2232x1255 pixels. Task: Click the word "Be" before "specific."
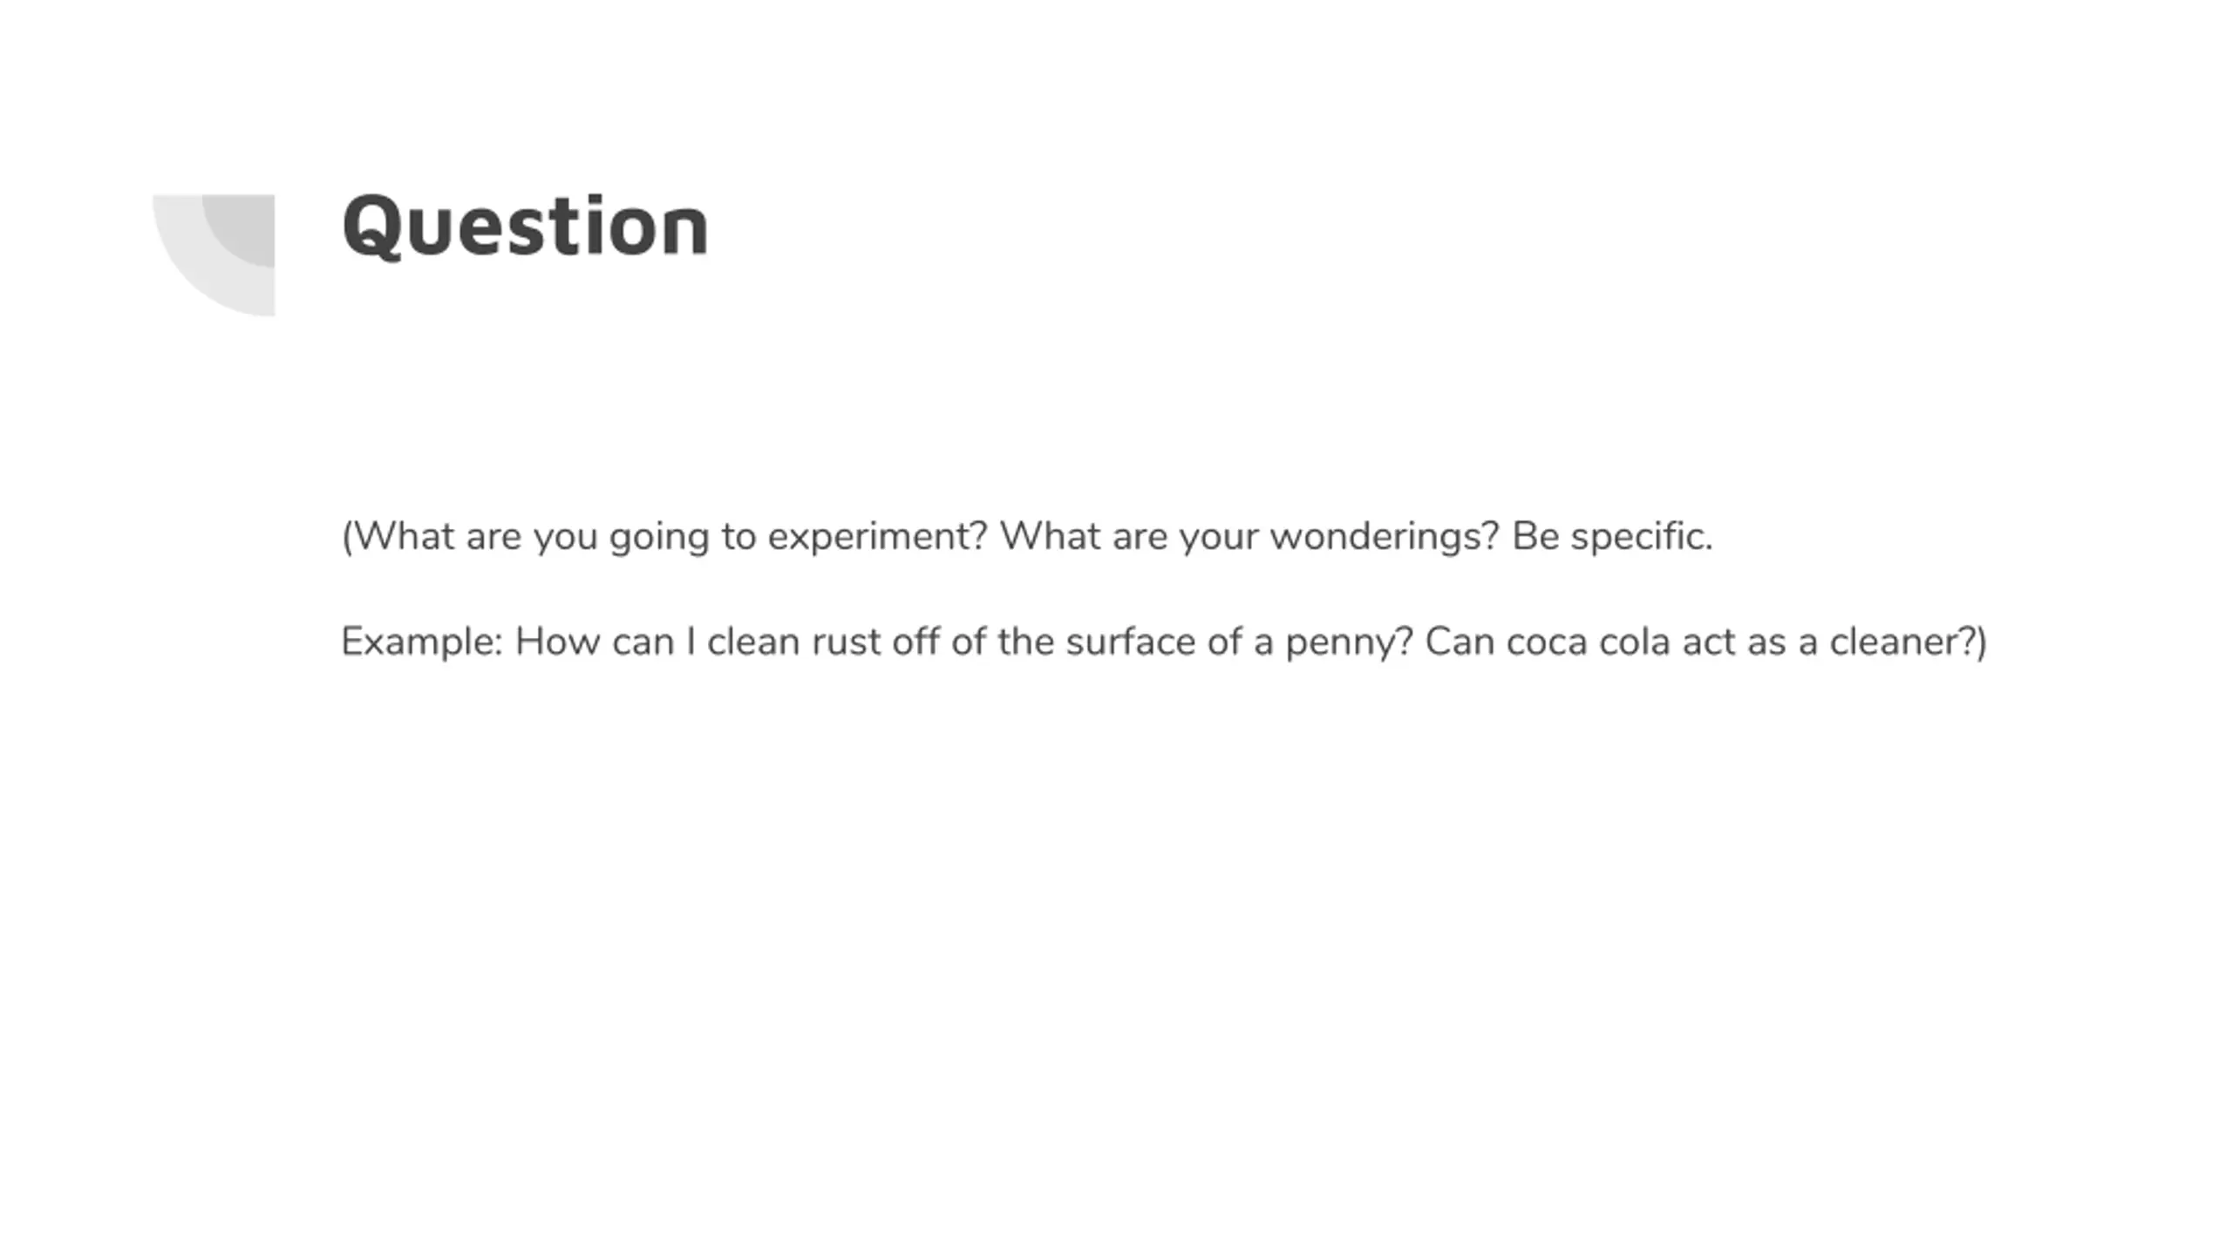[x=1534, y=537]
